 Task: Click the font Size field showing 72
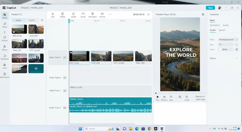point(226,44)
